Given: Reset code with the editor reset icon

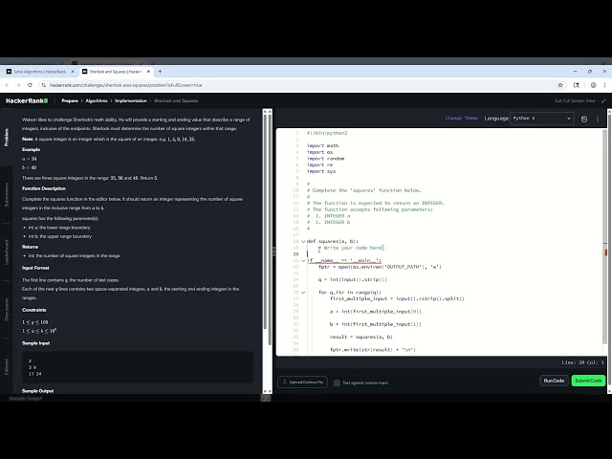Looking at the screenshot, I should pos(584,119).
